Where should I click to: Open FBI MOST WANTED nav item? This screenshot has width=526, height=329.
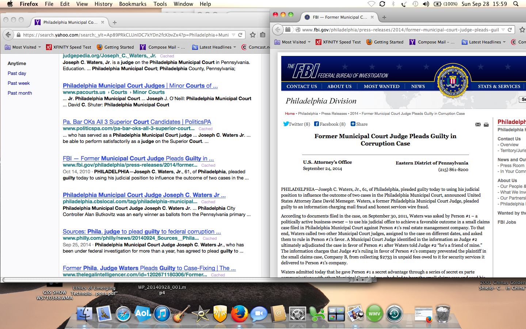coord(381,86)
